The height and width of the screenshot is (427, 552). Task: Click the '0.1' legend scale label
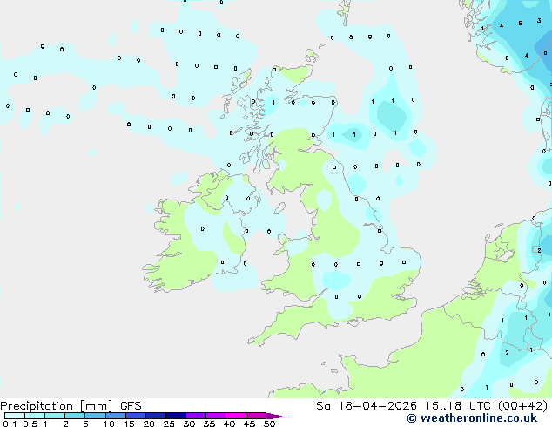coord(10,424)
